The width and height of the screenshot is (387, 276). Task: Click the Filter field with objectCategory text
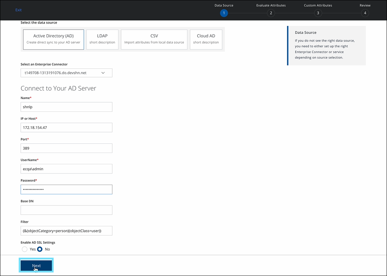66,231
